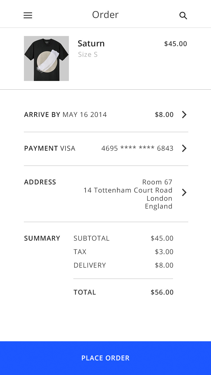
Task: Click the Visa card number 4695 6843
Action: point(137,148)
